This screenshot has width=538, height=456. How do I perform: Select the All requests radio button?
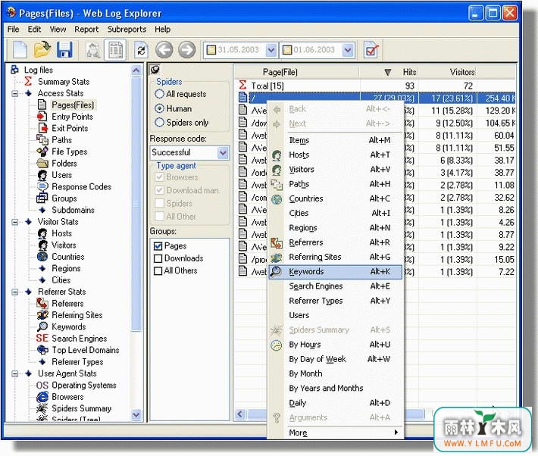[x=159, y=94]
